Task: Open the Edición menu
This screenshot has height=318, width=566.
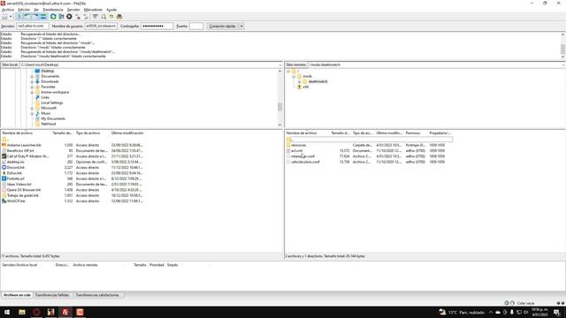Action: (24, 10)
